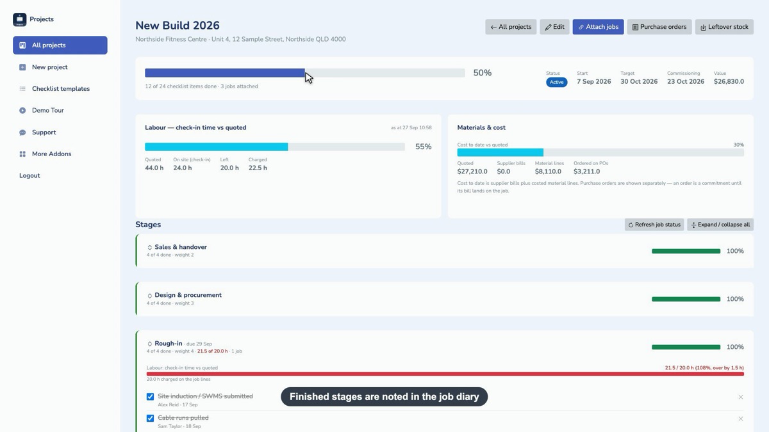Click the Projects app logo icon
The height and width of the screenshot is (432, 769).
click(x=20, y=19)
